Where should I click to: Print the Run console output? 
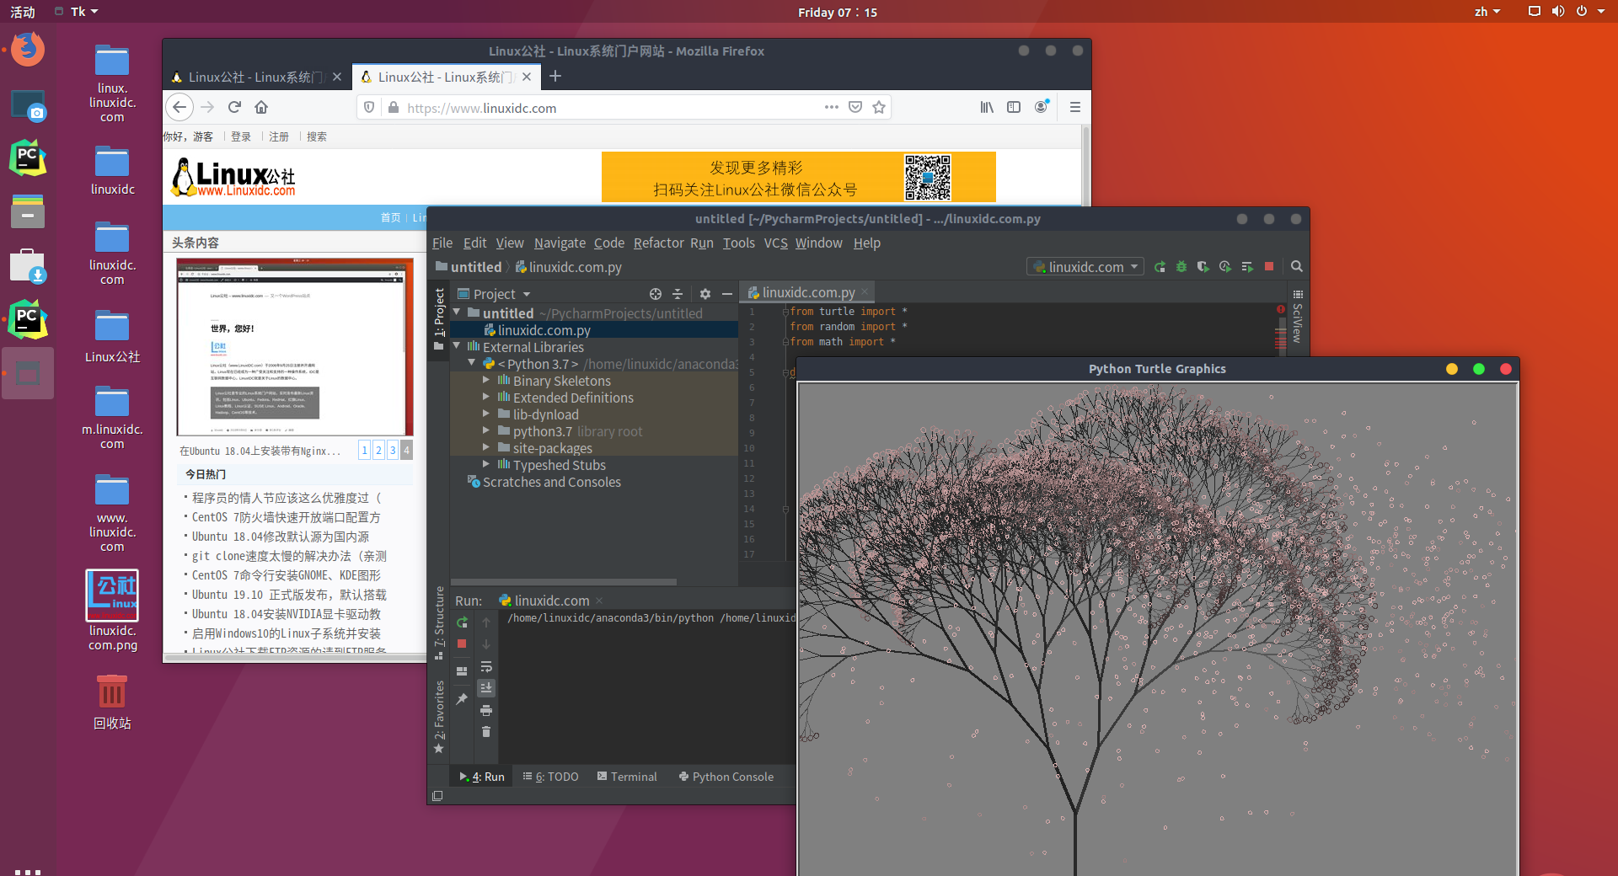pos(486,710)
